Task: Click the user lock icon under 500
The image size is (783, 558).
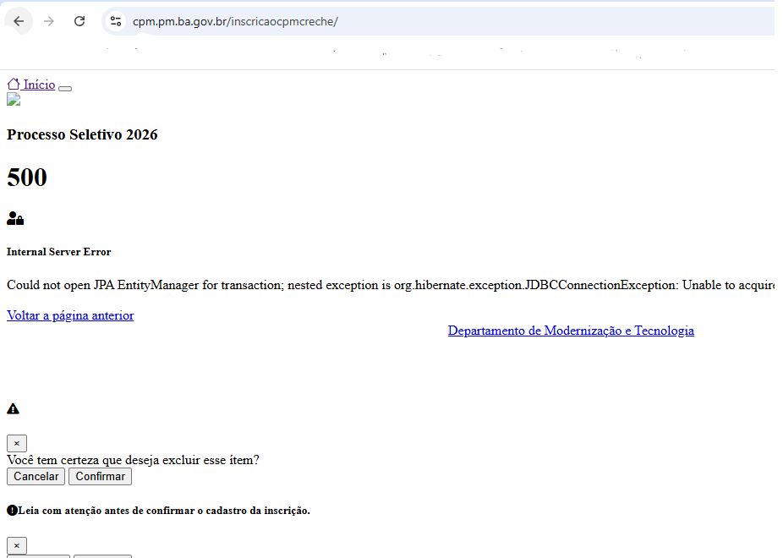Action: (x=15, y=219)
